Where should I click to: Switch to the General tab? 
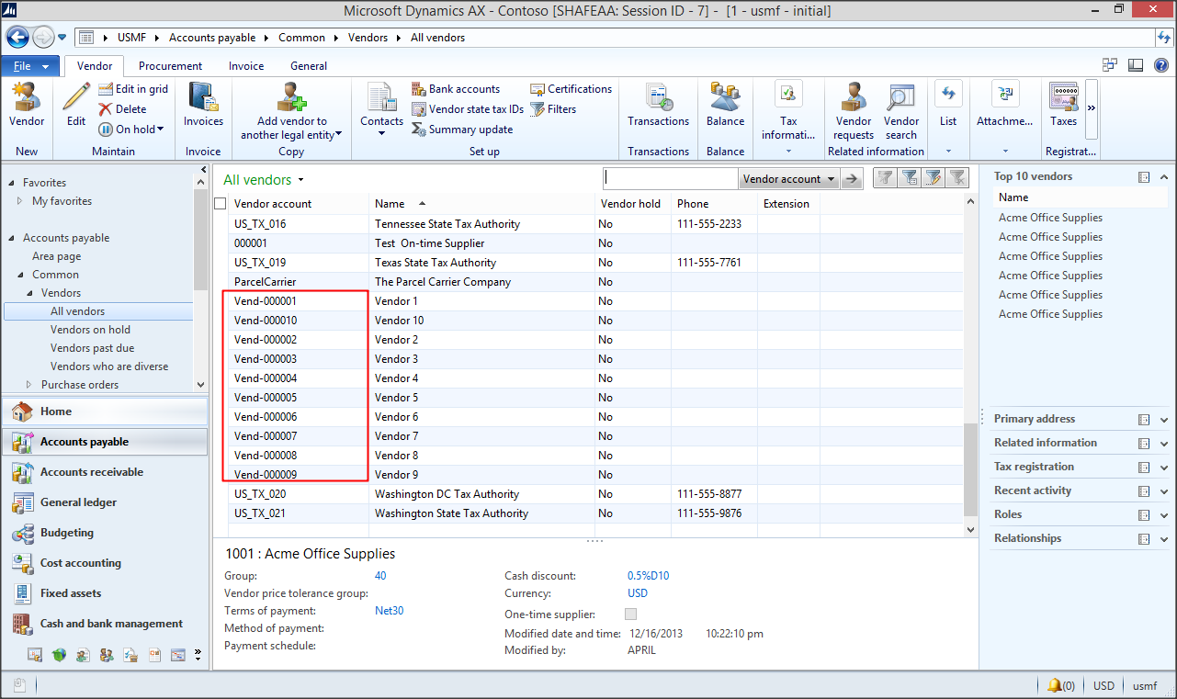click(309, 66)
